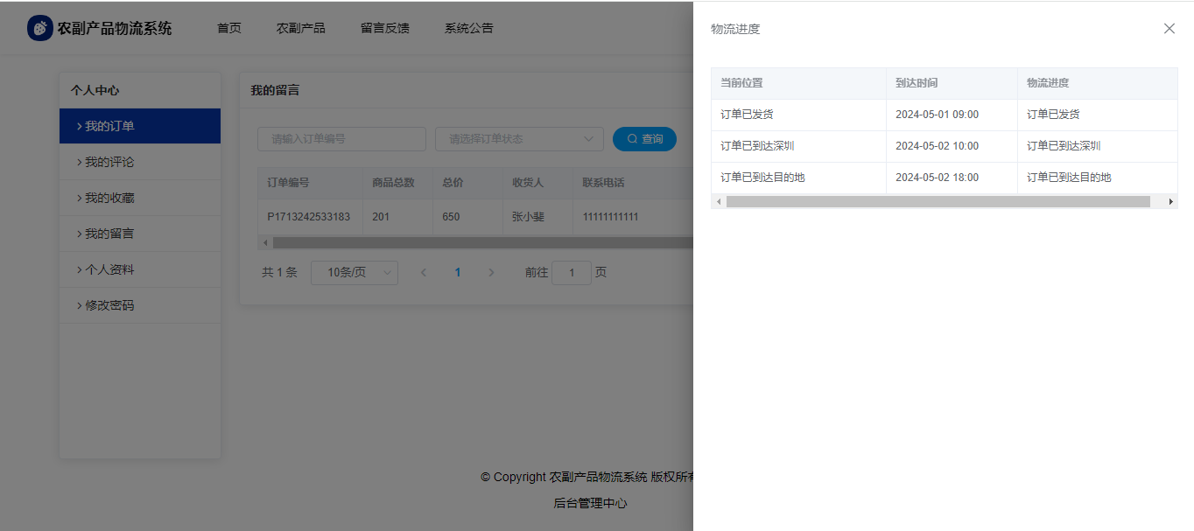The width and height of the screenshot is (1194, 531).
Task: Type in the 请输入订单编号 field
Action: pos(341,139)
